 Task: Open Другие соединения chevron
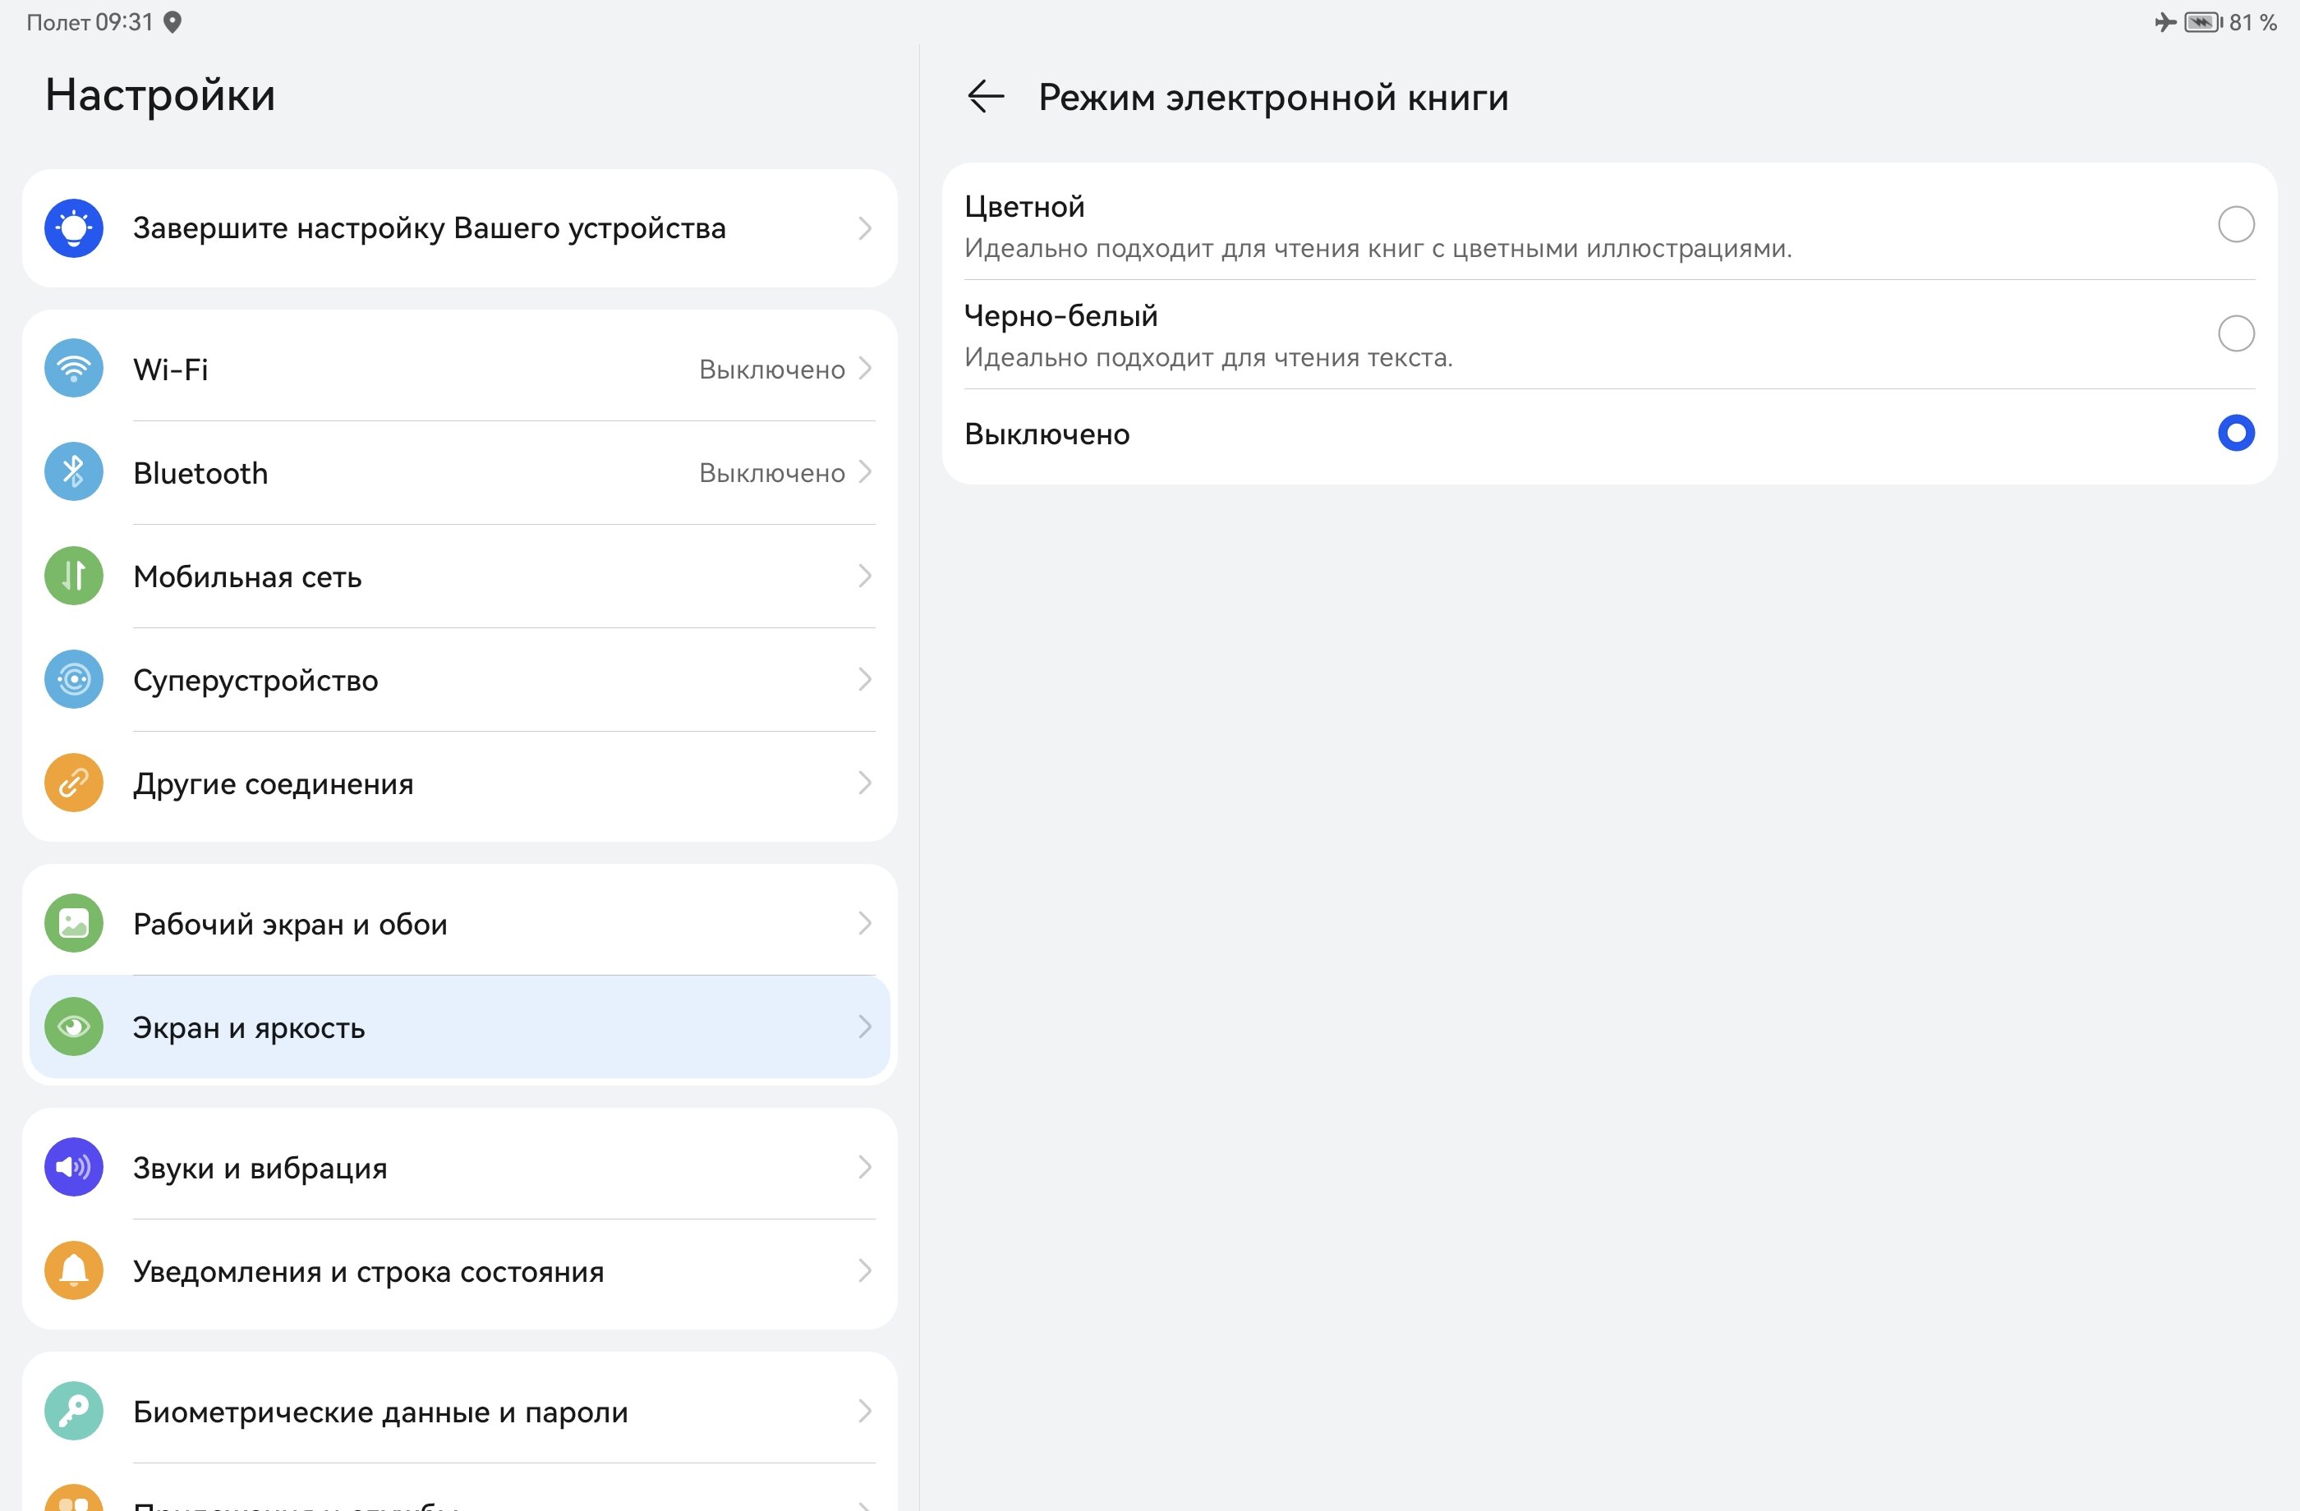pyautogui.click(x=865, y=783)
